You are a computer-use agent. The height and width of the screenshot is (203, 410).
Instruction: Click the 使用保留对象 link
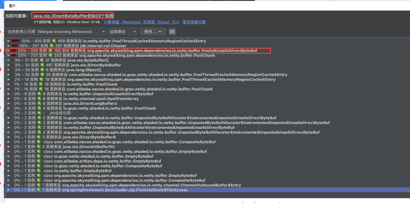click(194, 22)
